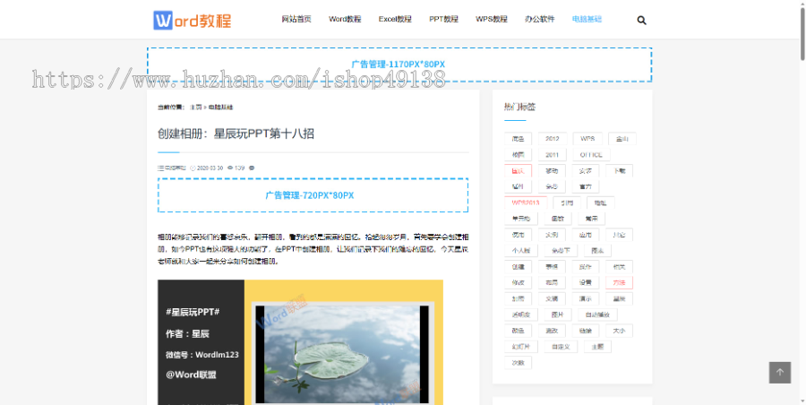Click the OFFICE tag
Image resolution: width=806 pixels, height=405 pixels.
tap(591, 154)
